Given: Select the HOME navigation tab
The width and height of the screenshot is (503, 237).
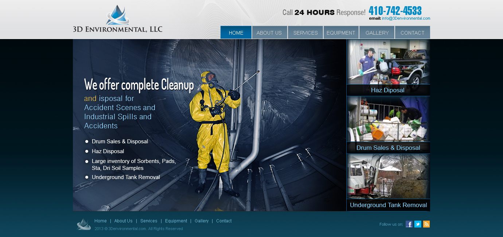Looking at the screenshot, I should pos(236,32).
